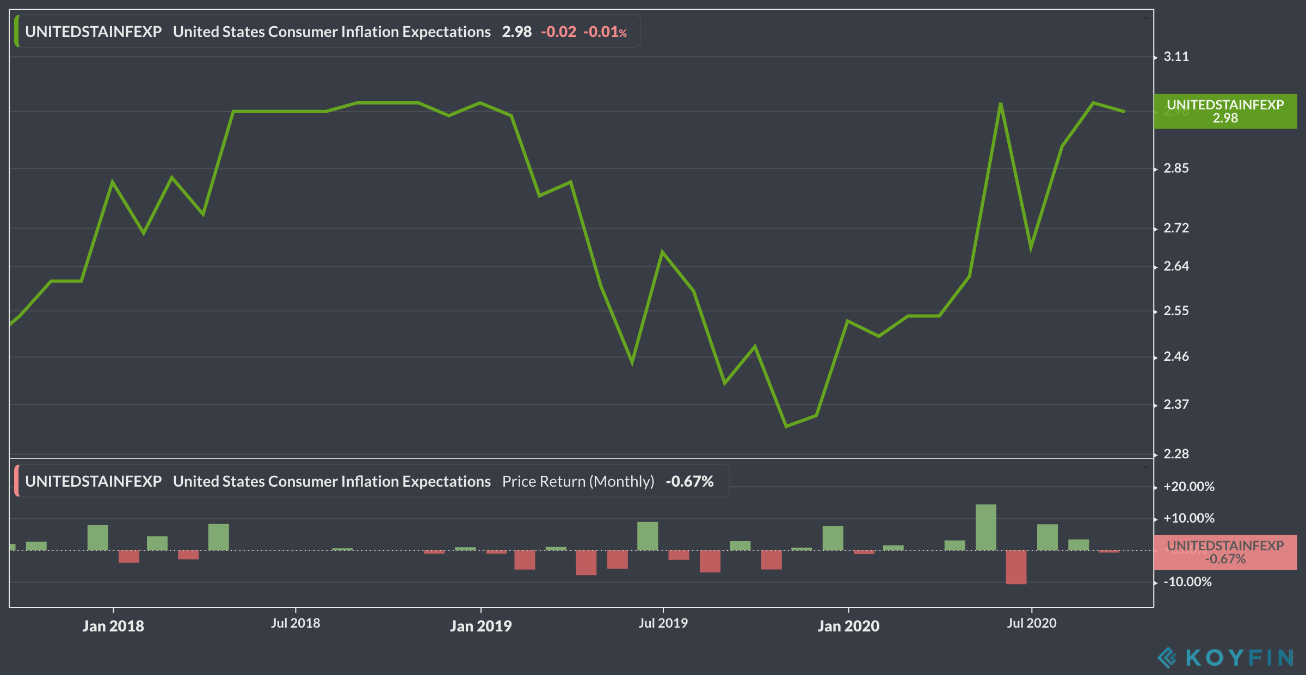This screenshot has width=1306, height=675.
Task: Click the 2.28 y-axis label
Action: pyautogui.click(x=1176, y=454)
